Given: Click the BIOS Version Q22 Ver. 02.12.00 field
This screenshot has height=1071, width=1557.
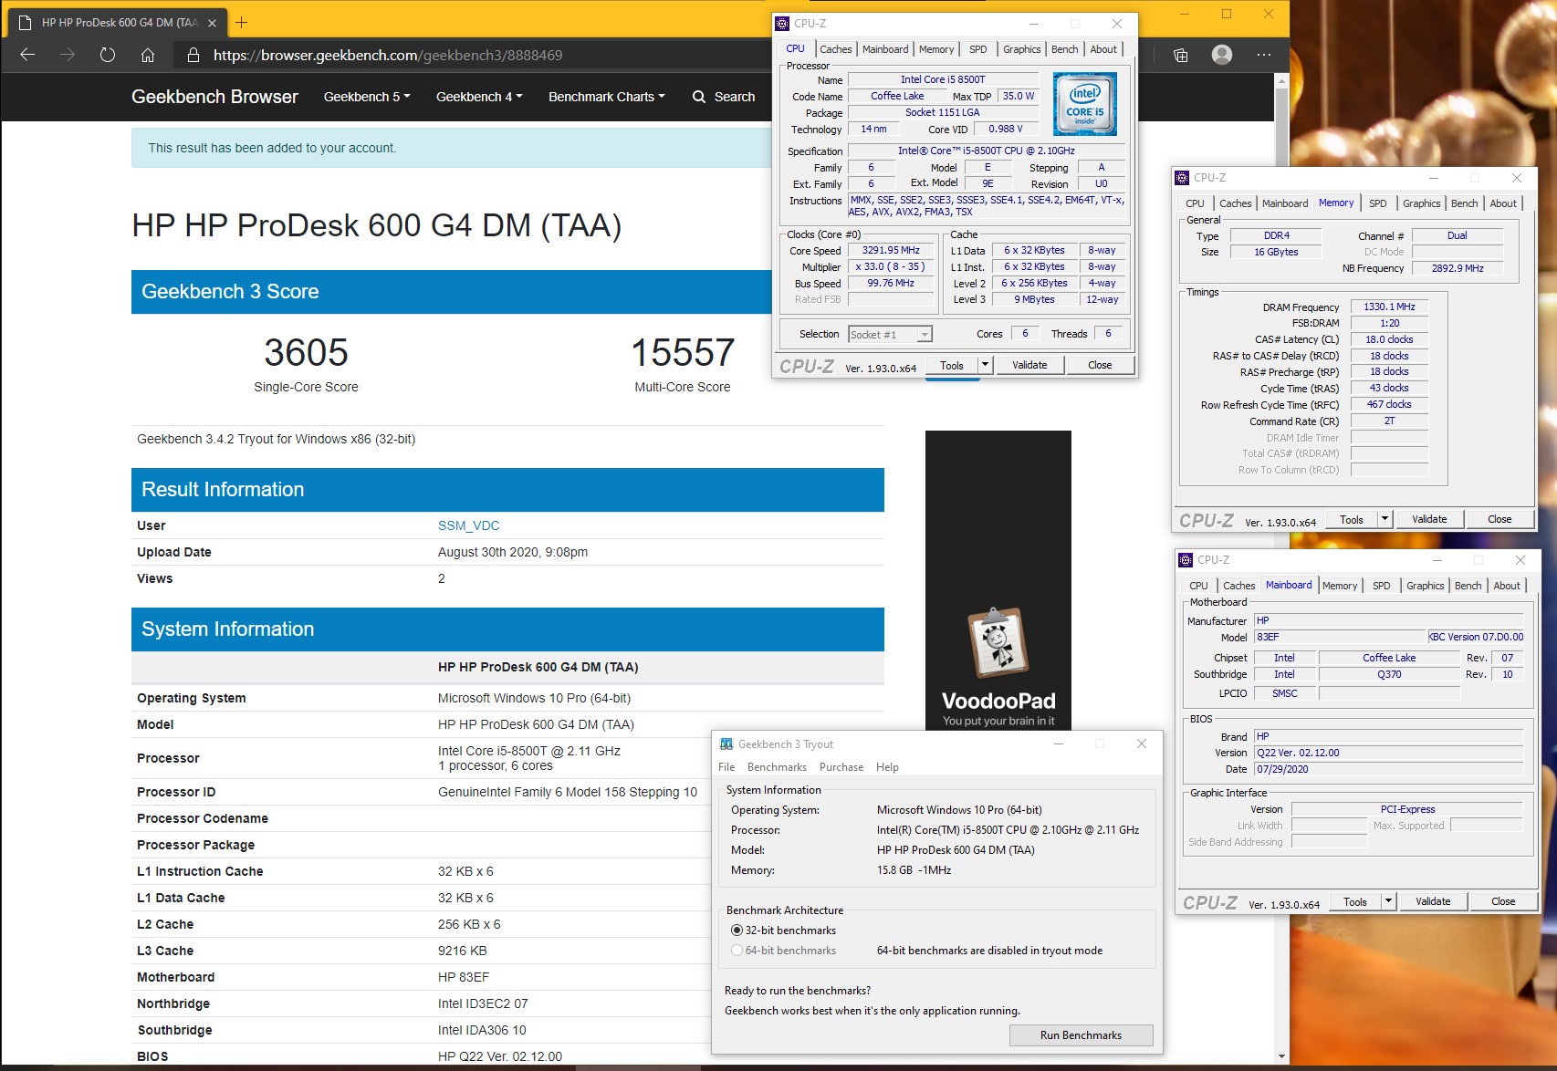Looking at the screenshot, I should click(1389, 753).
